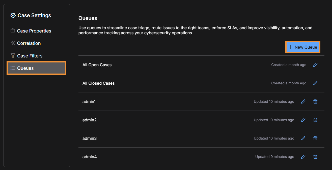Open Case Properties settings
This screenshot has height=170, width=332.
click(x=34, y=31)
